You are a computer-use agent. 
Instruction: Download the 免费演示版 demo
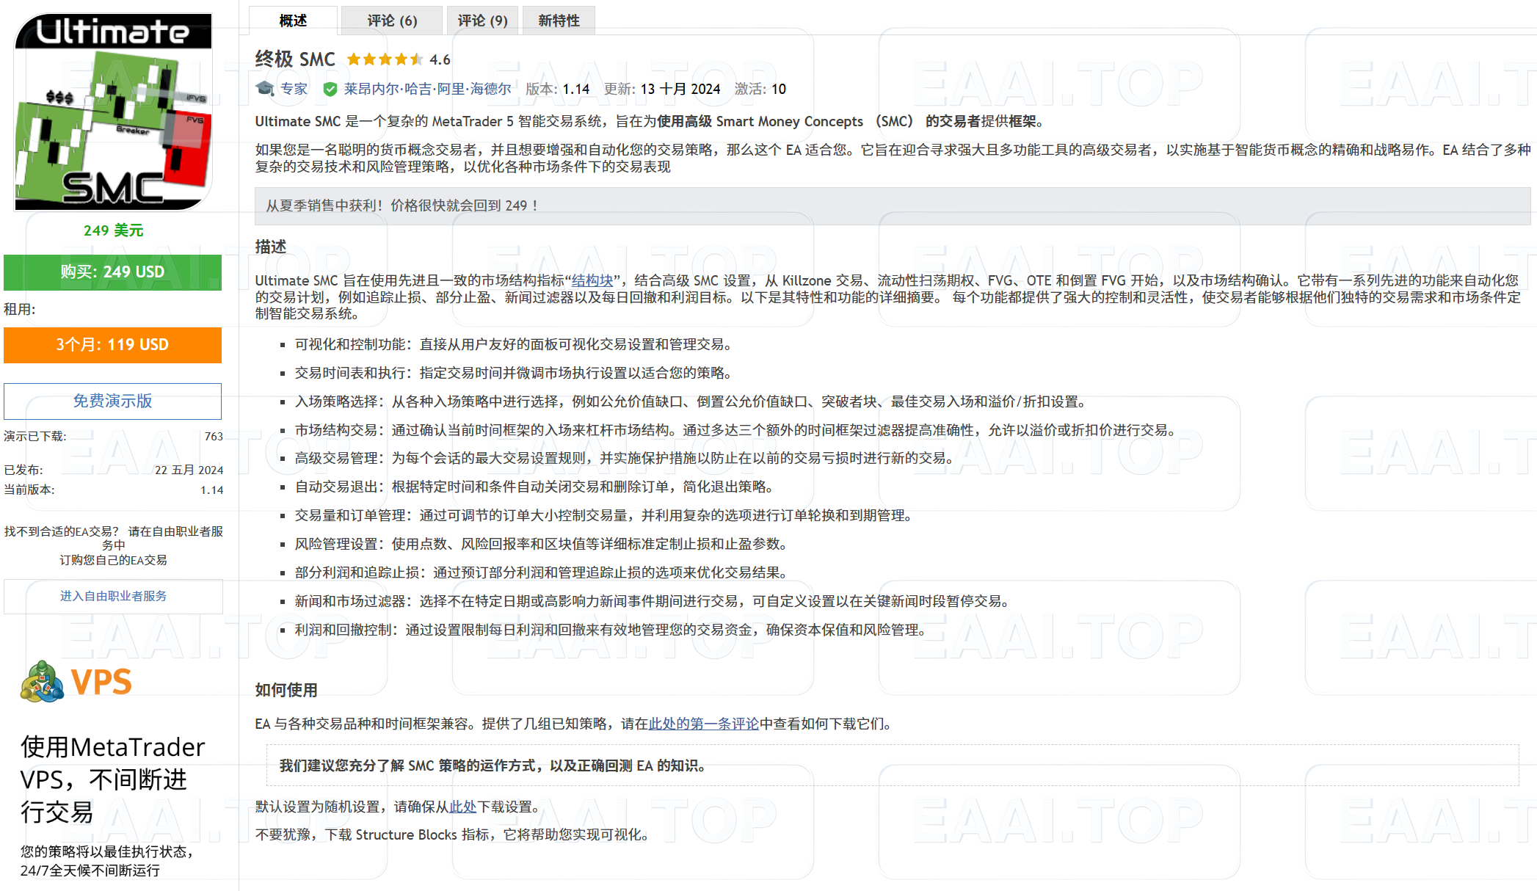112,401
